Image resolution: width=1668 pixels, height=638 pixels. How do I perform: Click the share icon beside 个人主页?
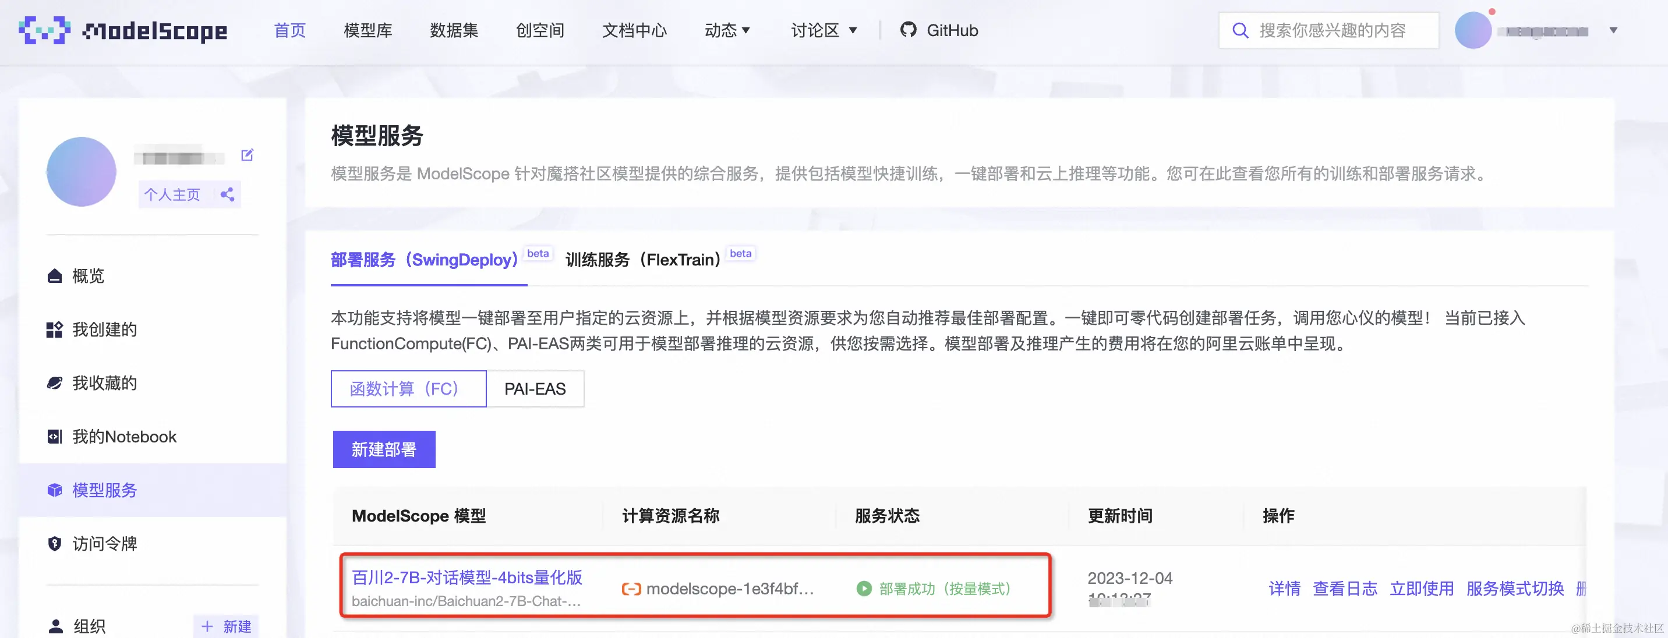pyautogui.click(x=227, y=194)
